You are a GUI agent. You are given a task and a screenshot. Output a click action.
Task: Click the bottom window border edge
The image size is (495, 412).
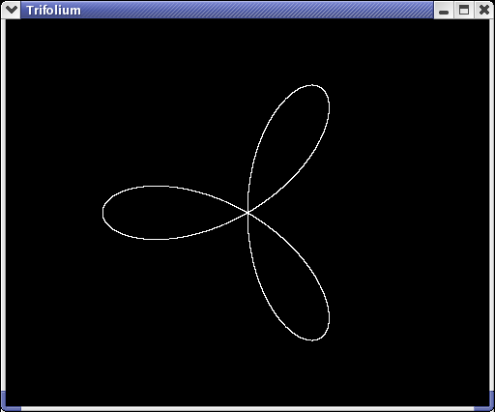coord(247,409)
